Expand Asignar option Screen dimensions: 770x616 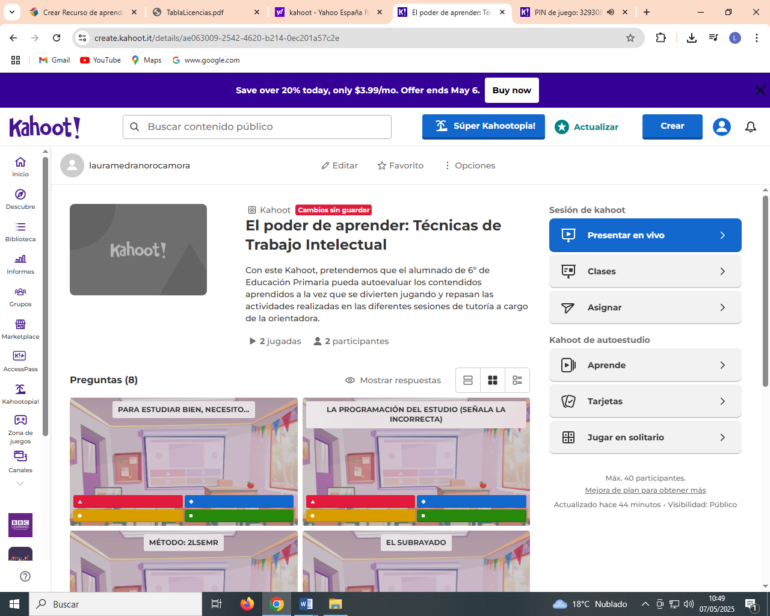(645, 307)
